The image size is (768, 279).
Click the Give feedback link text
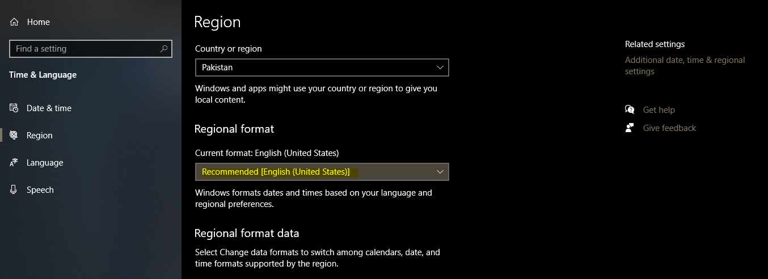(x=669, y=128)
